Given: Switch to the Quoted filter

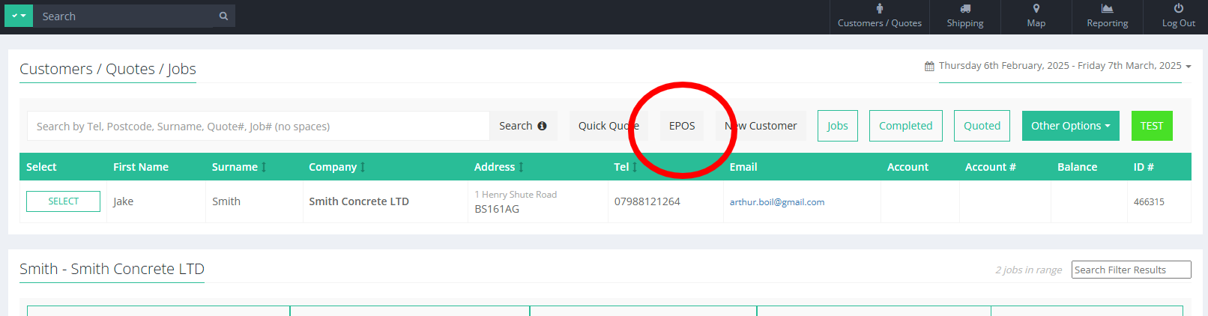Looking at the screenshot, I should pos(982,126).
